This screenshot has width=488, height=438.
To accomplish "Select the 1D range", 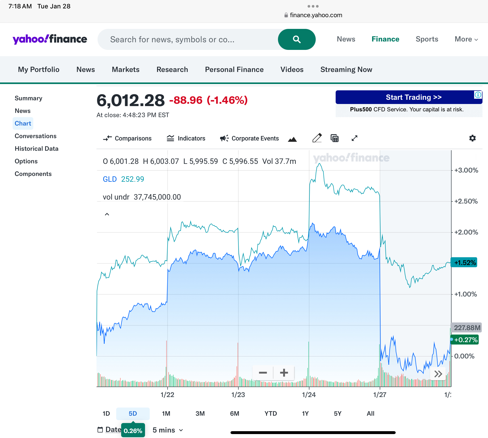I will [106, 414].
